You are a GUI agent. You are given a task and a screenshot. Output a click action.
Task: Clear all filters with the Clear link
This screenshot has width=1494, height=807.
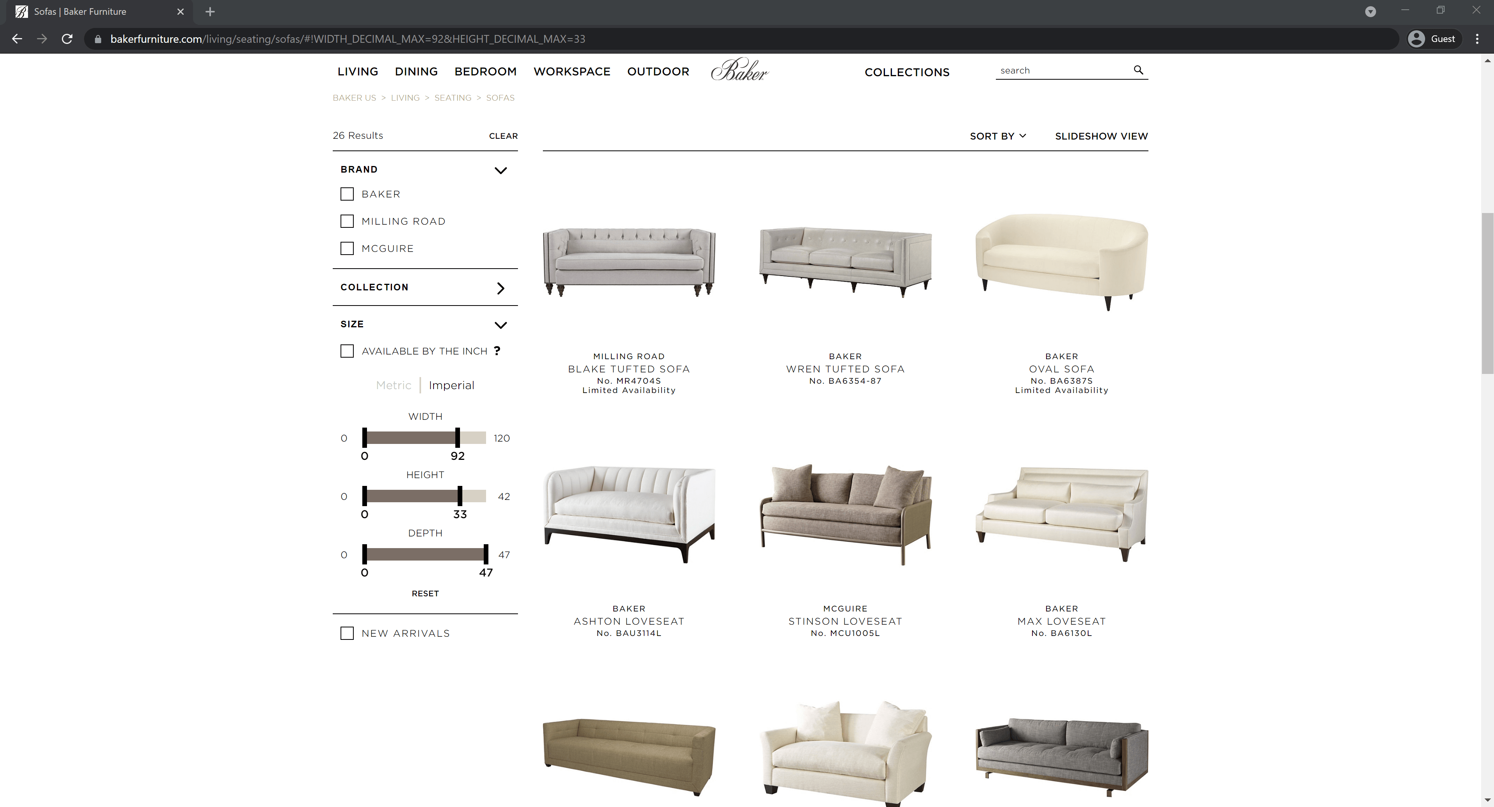tap(504, 136)
